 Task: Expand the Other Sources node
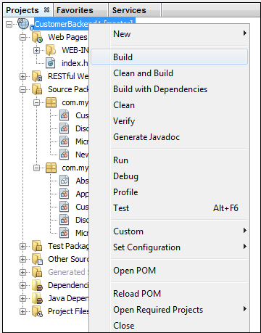tap(22, 259)
